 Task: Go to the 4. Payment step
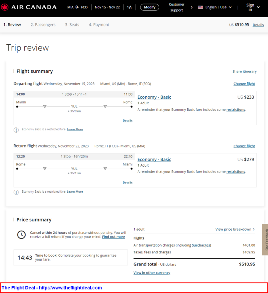[99, 25]
